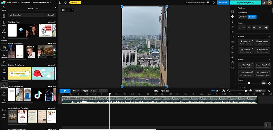
Task: Click the Stabilize AI tool
Action: coord(245,51)
